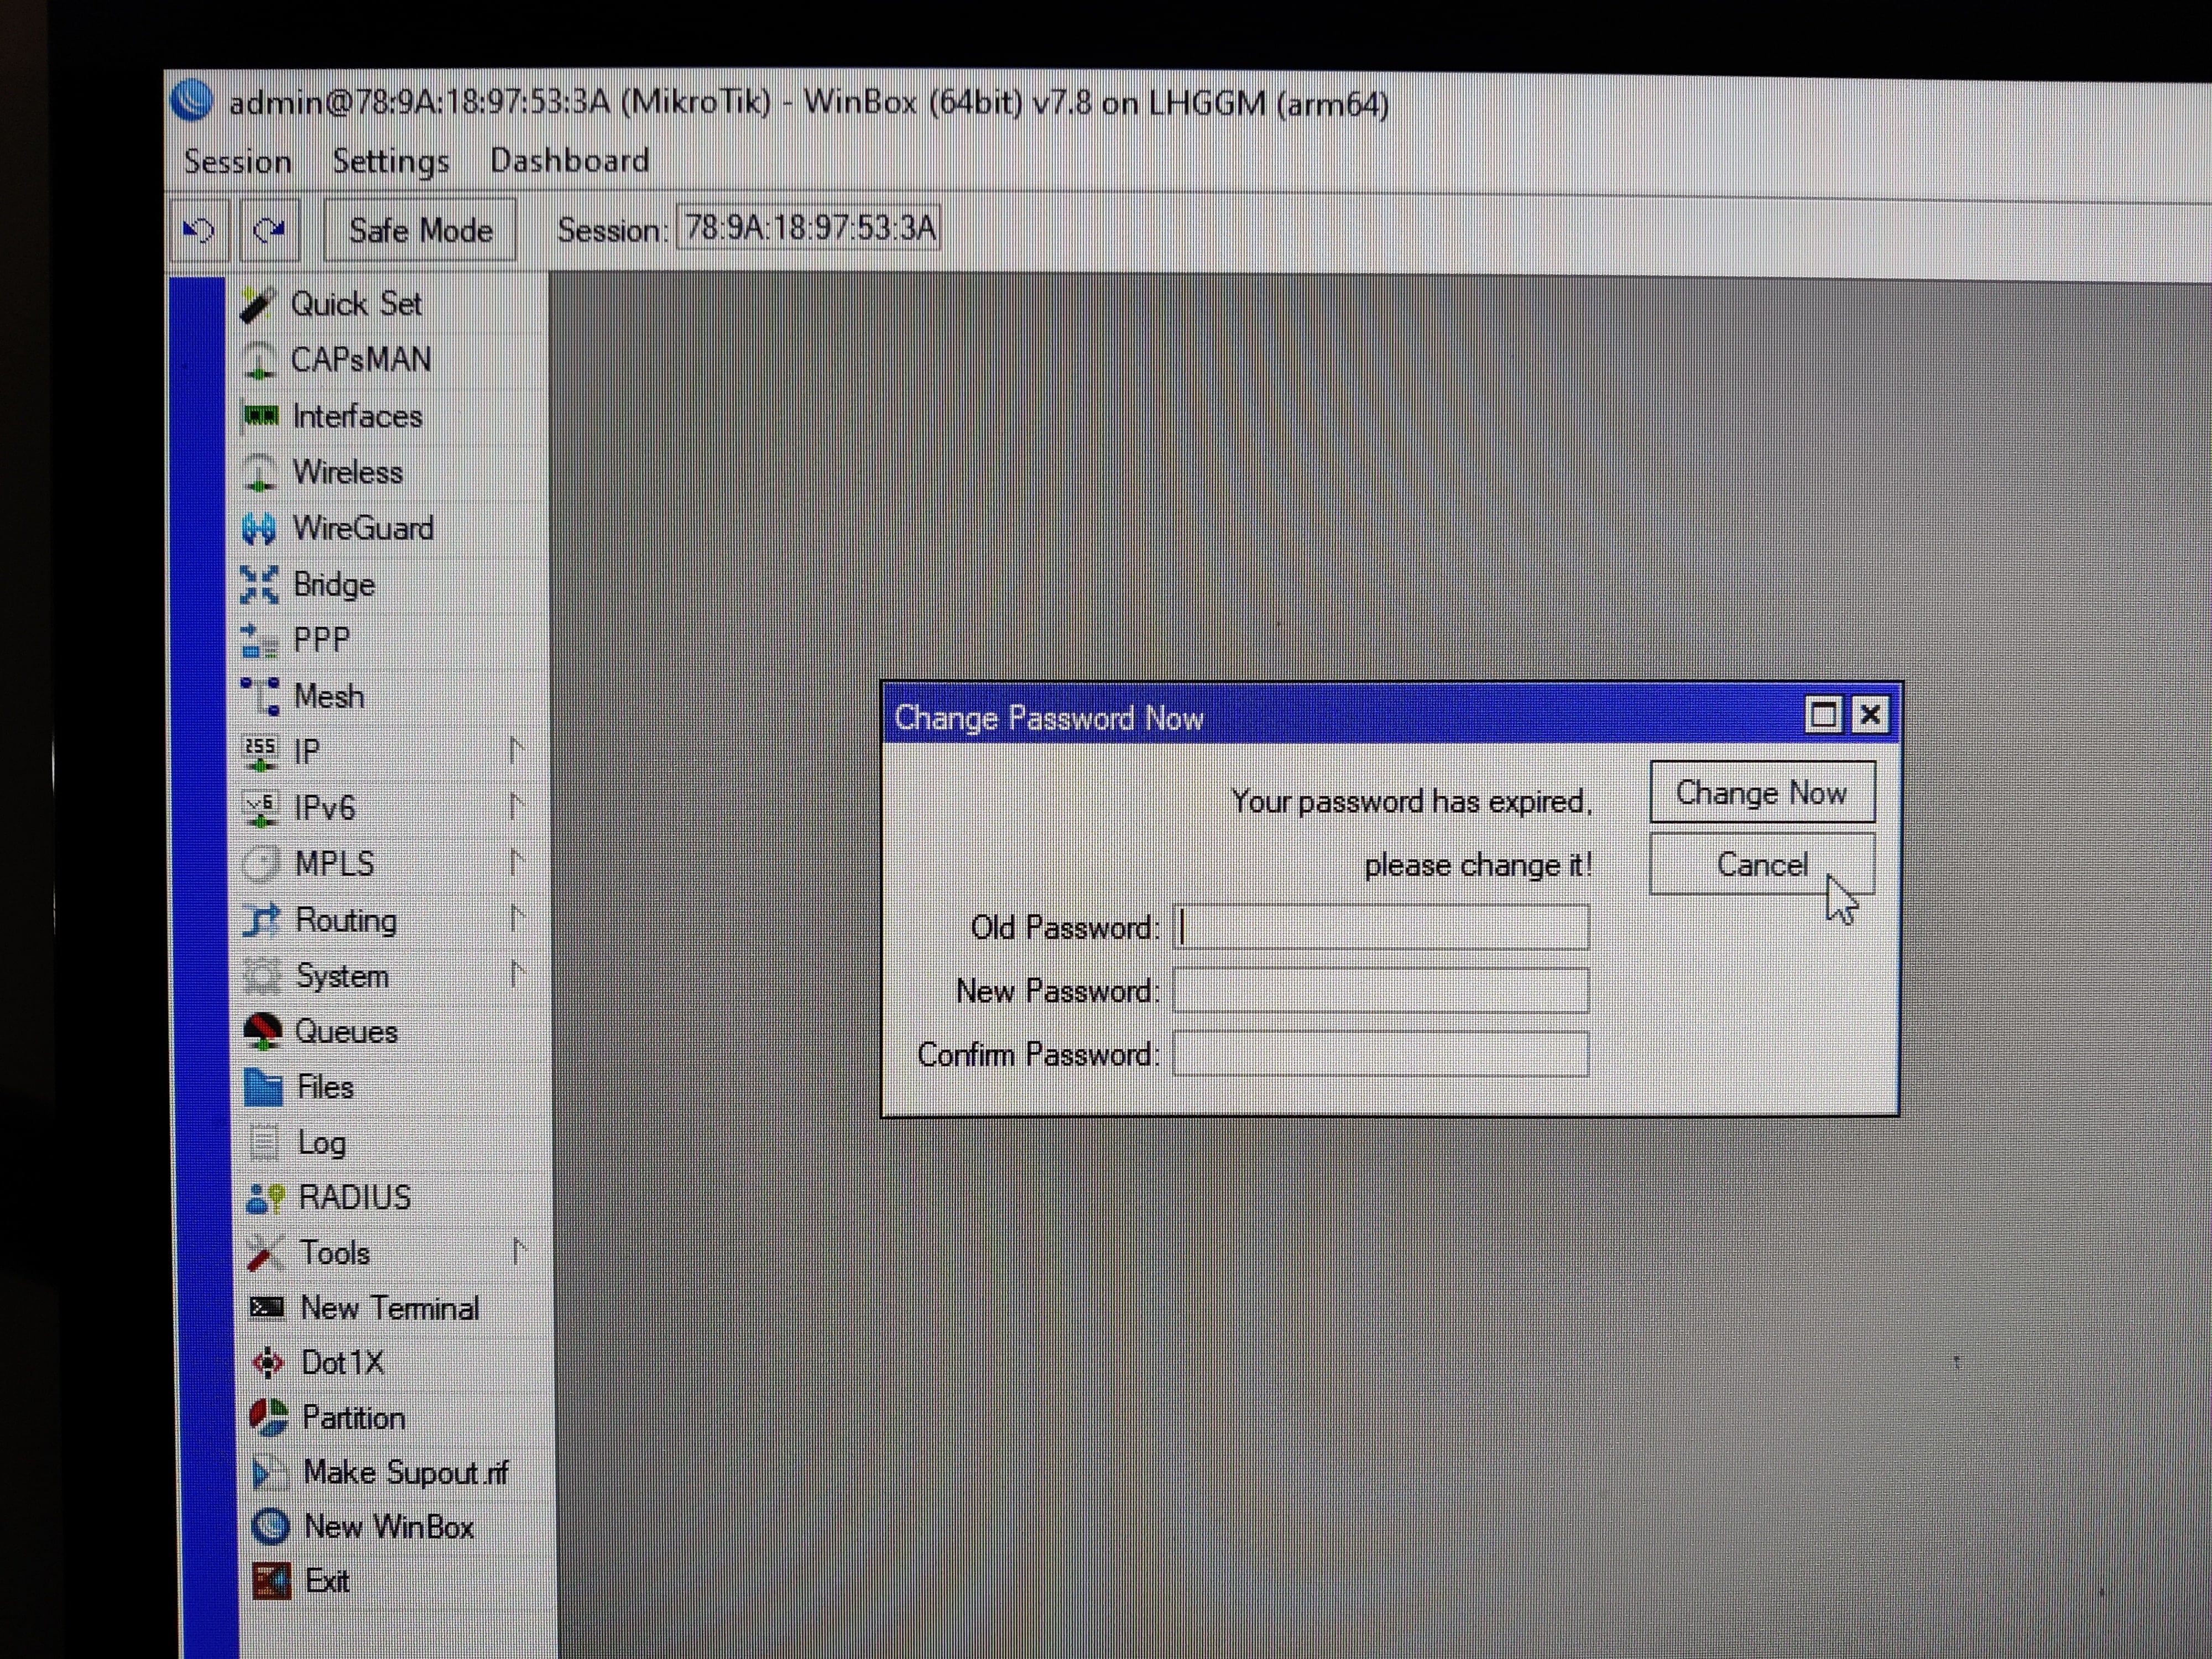Click the PPP label
This screenshot has width=2212, height=1659.
[321, 640]
